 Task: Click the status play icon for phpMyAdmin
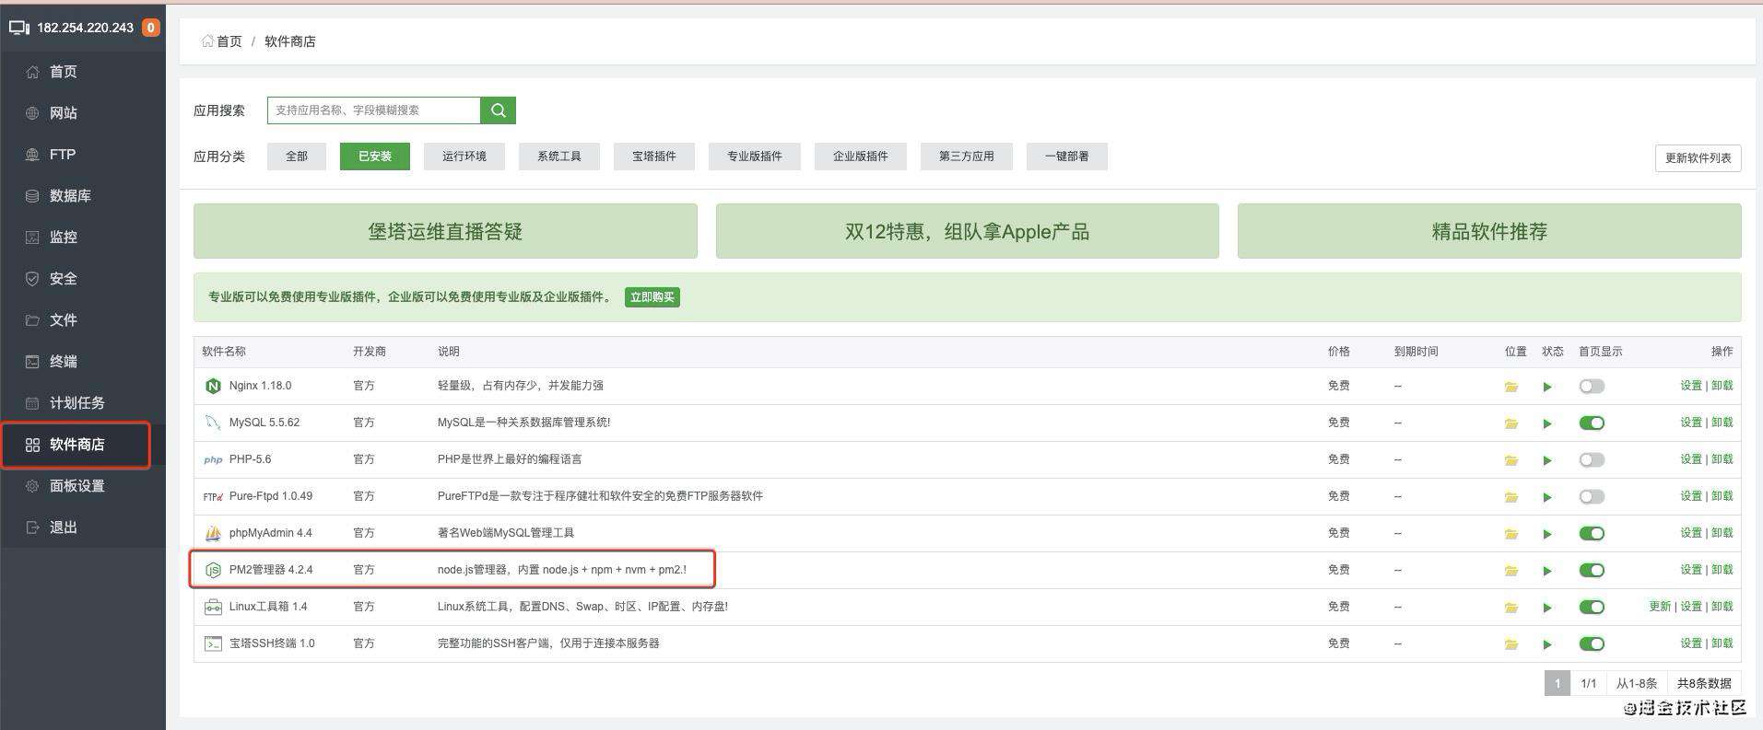click(x=1547, y=534)
